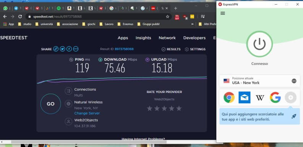This screenshot has height=147, width=303.
Task: Expand hidden bookmarks with the chevron
Action: pyautogui.click(x=192, y=24)
